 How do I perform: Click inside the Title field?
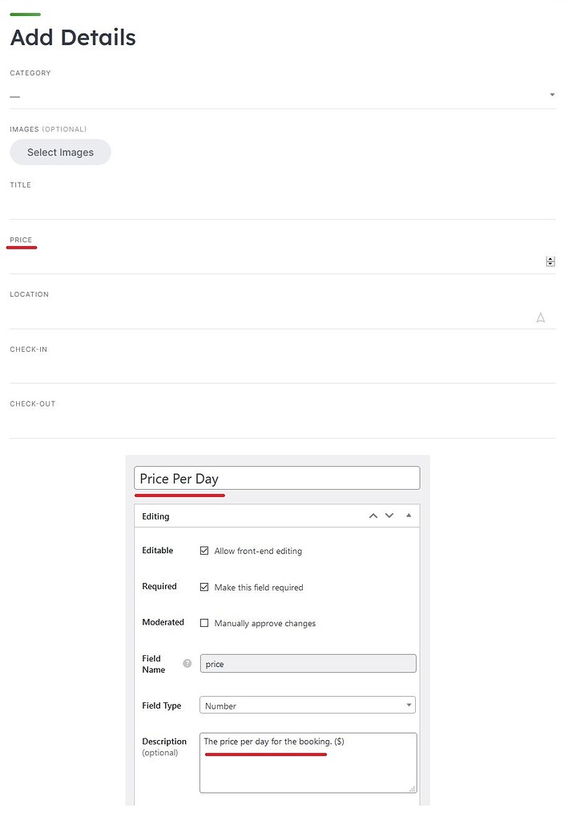pos(280,207)
